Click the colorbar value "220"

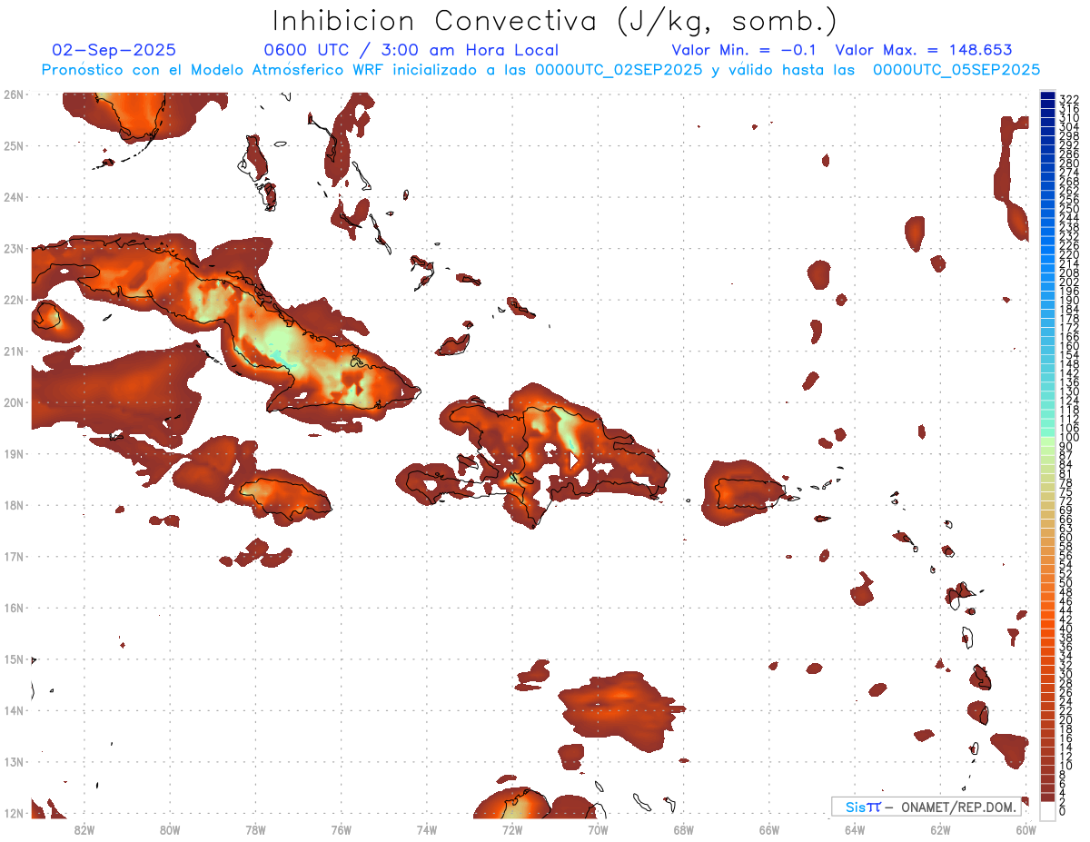(1069, 254)
